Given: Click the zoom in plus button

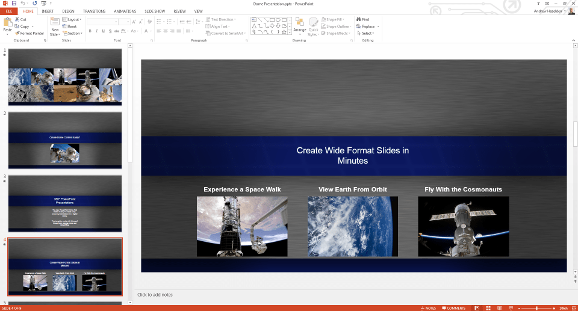Looking at the screenshot, I should [x=554, y=308].
